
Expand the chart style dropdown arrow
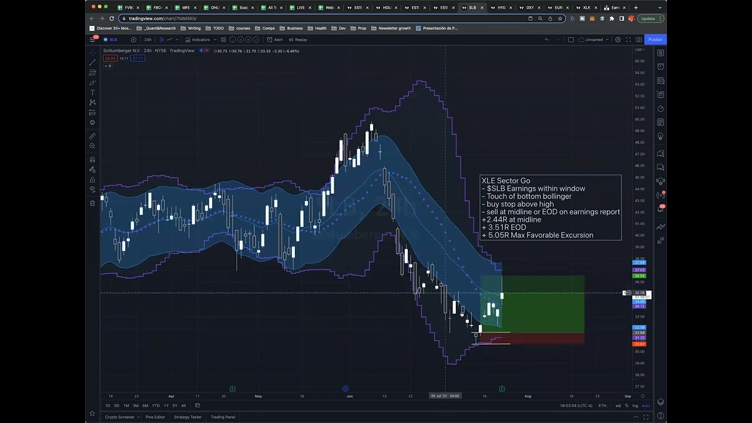177,39
